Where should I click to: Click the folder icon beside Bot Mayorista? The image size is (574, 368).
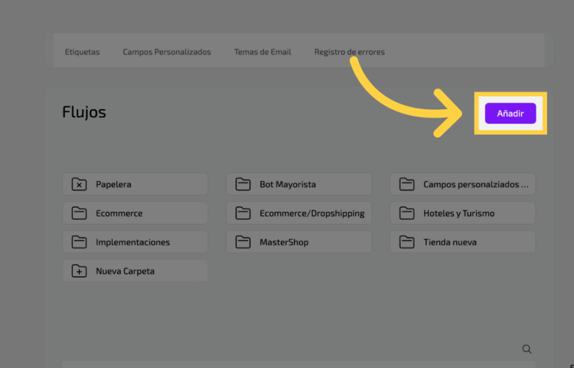point(243,184)
